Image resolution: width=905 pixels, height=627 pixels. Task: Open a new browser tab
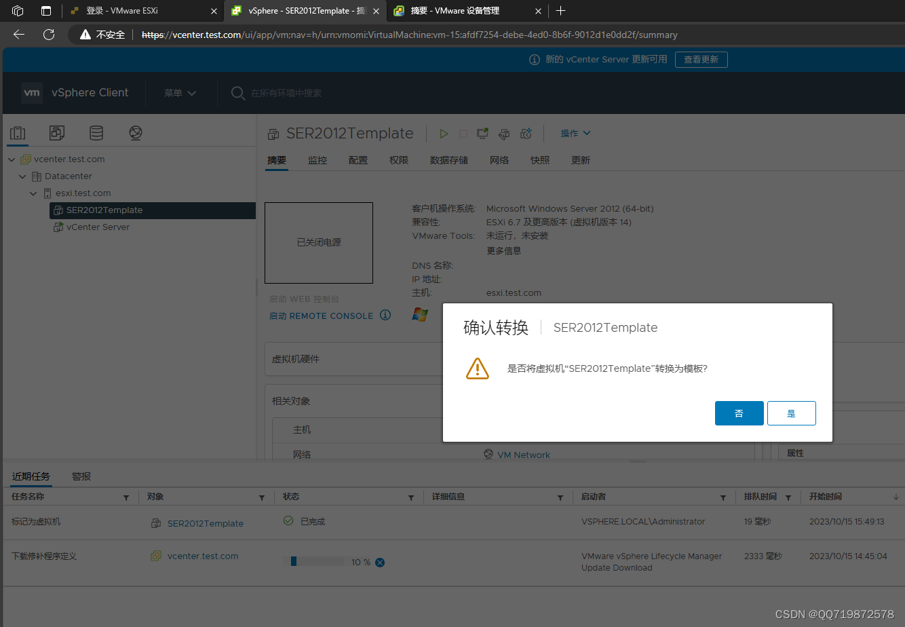560,11
